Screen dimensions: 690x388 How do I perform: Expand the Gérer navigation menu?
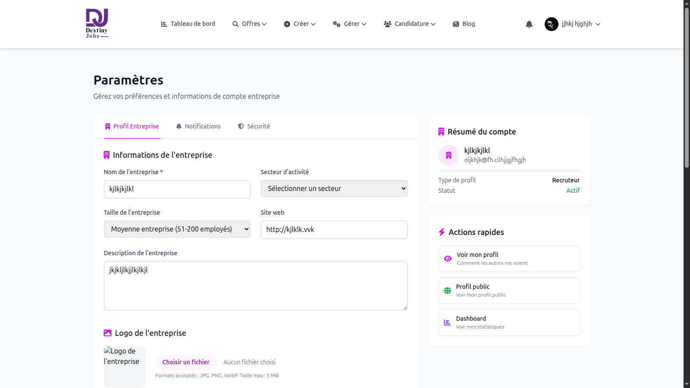click(x=350, y=24)
